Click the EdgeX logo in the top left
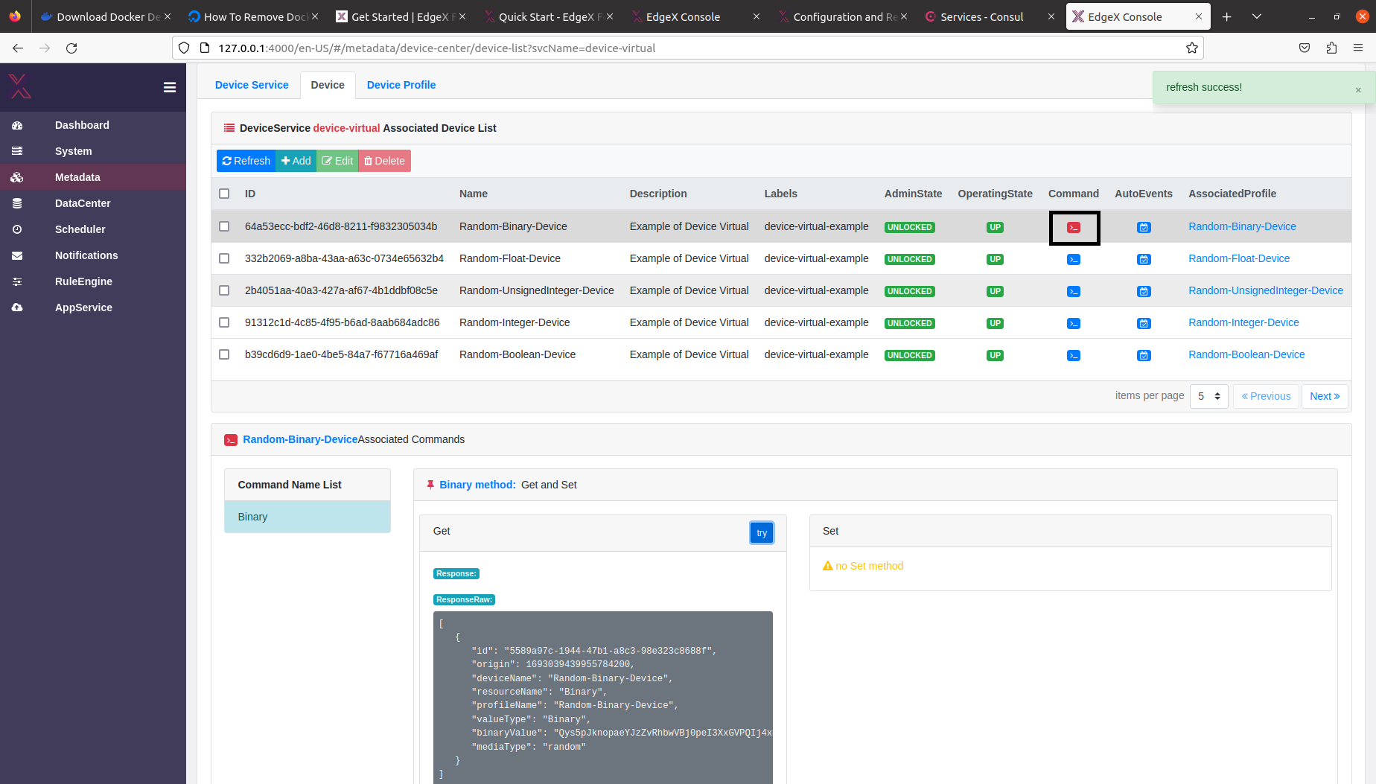Image resolution: width=1376 pixels, height=784 pixels. tap(20, 86)
